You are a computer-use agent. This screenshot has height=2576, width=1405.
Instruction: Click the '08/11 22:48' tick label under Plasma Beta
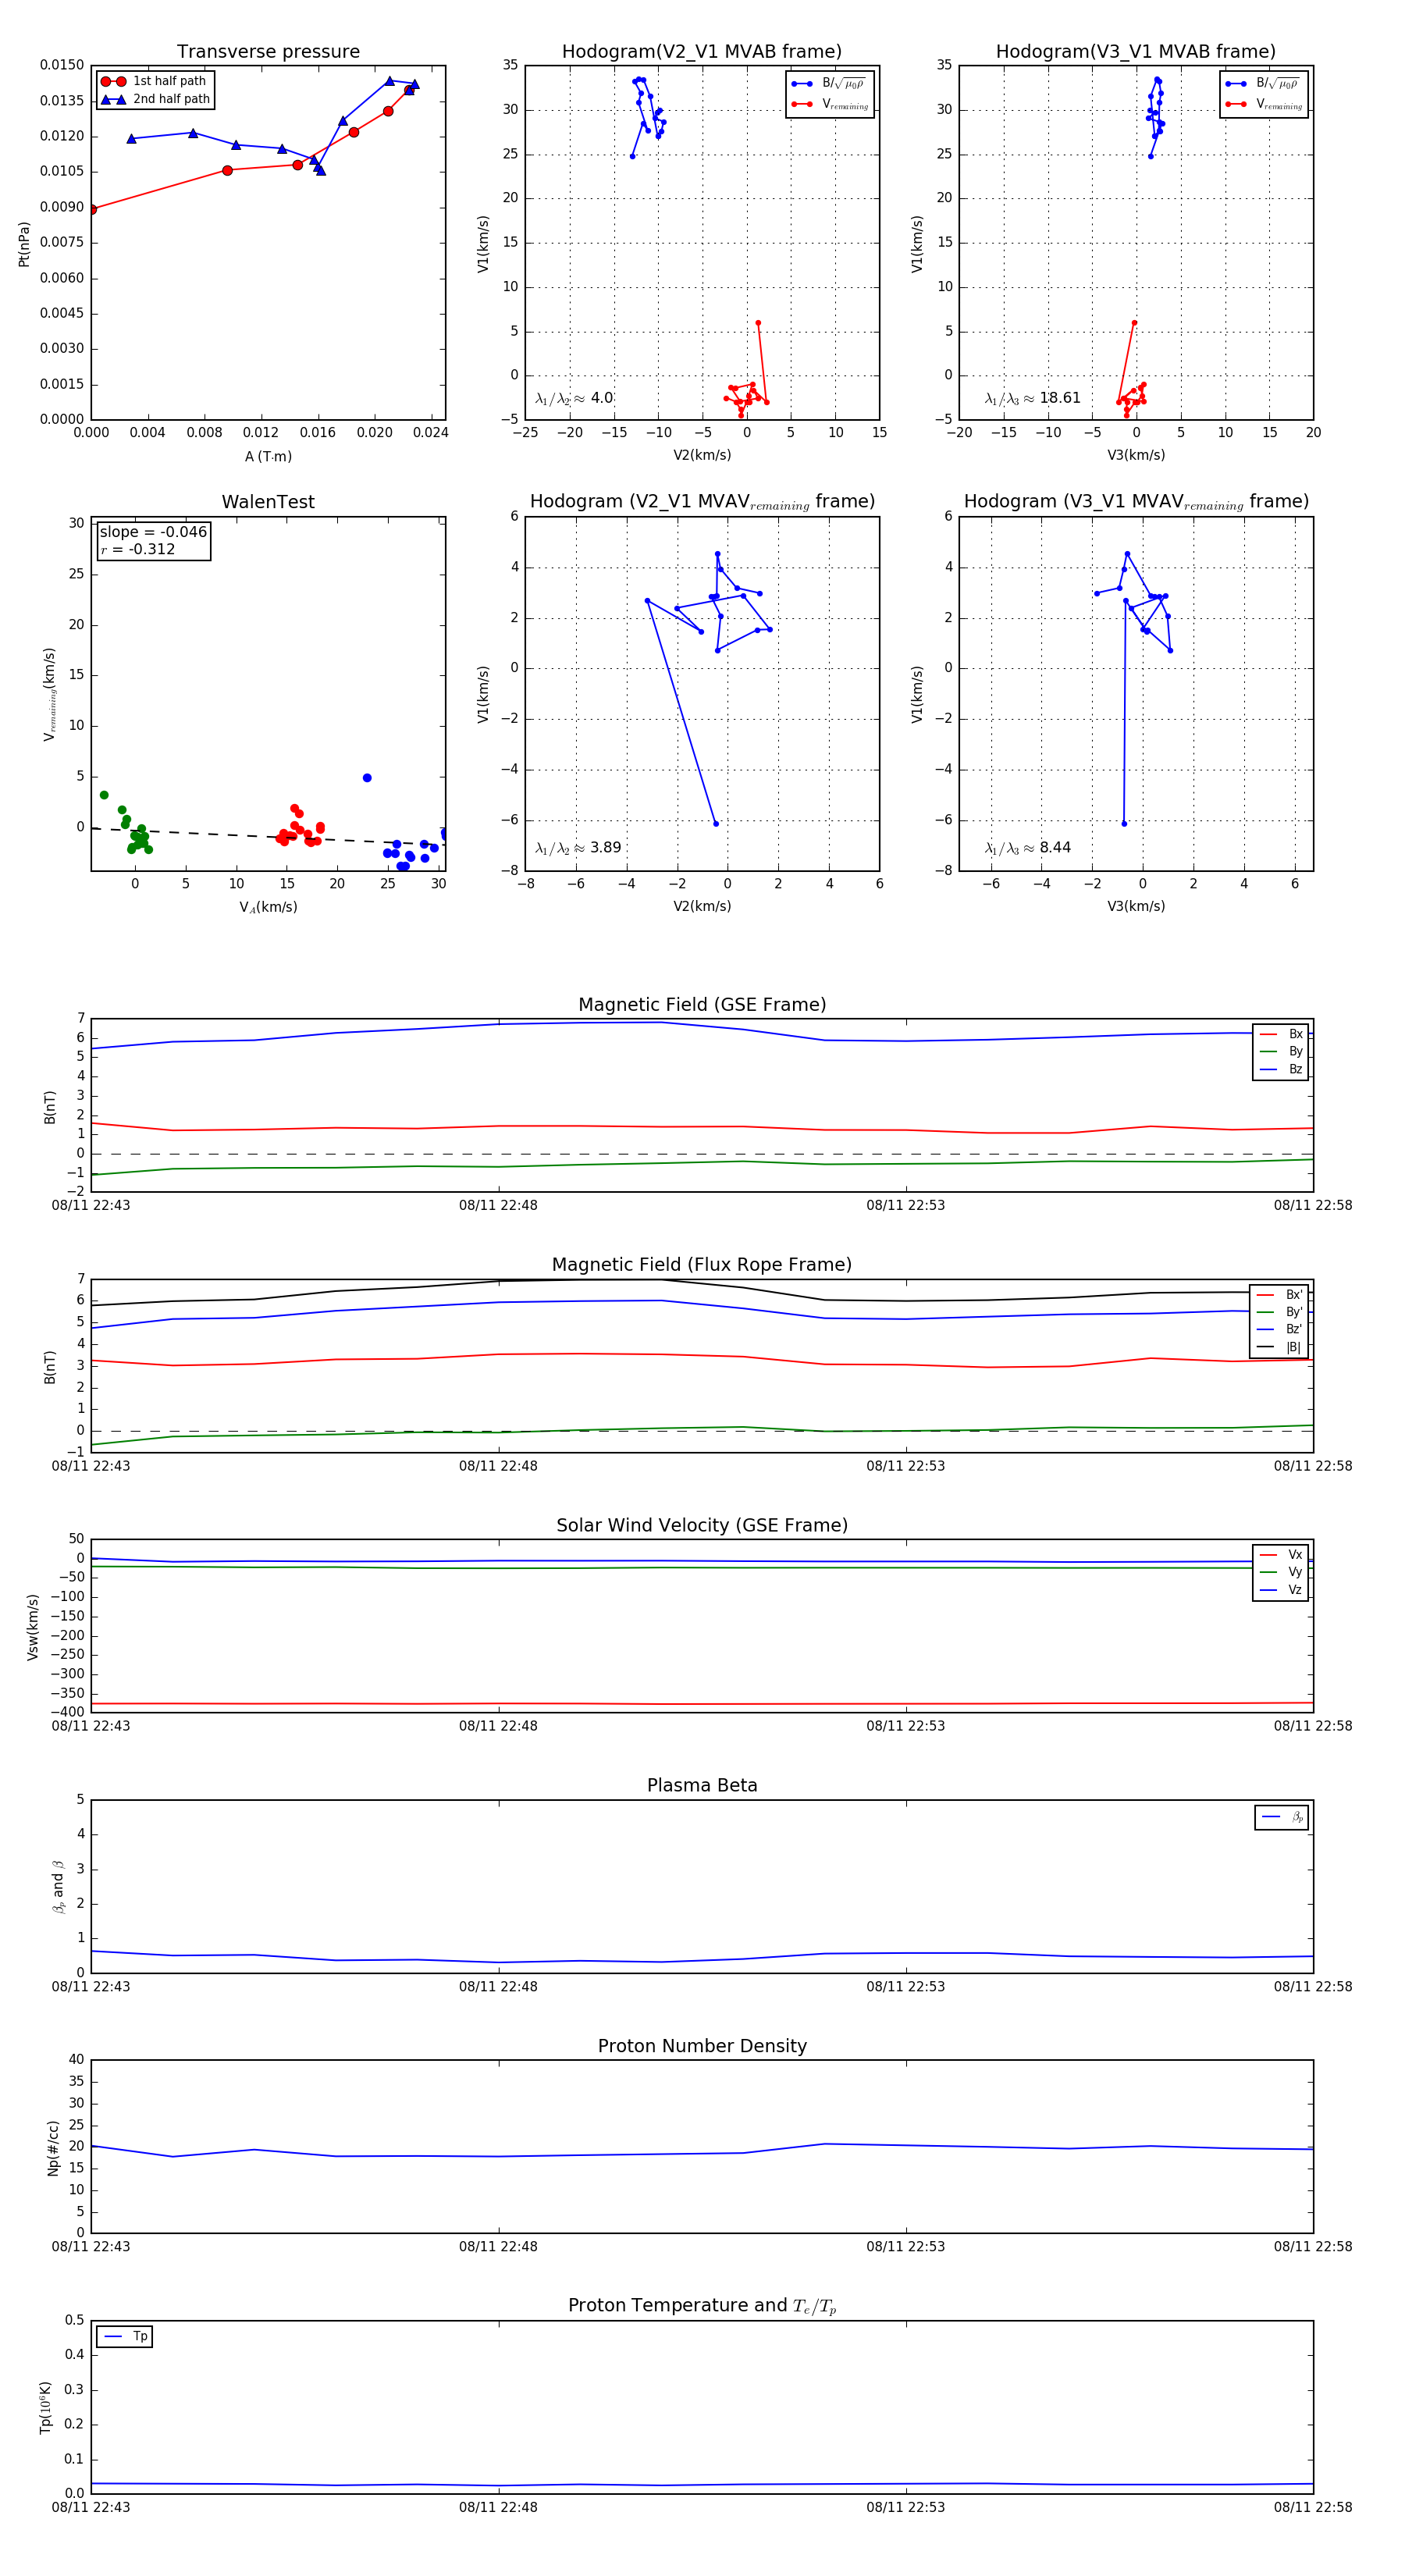498,1986
